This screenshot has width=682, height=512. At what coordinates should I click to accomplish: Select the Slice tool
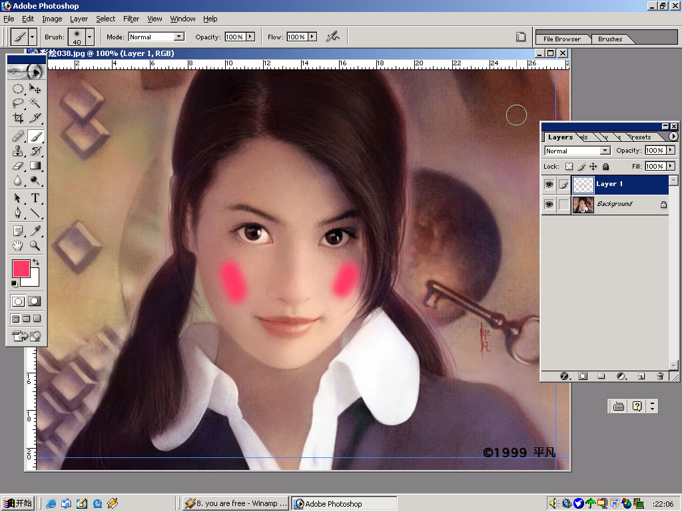pyautogui.click(x=35, y=117)
